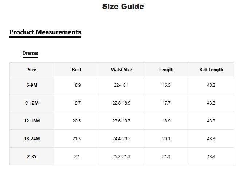243x172 pixels.
Task: Click length value 16.5 for 6-9M
Action: pyautogui.click(x=166, y=85)
